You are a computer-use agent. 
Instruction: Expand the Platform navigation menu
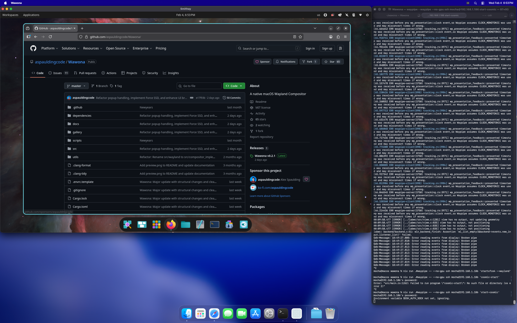point(49,48)
